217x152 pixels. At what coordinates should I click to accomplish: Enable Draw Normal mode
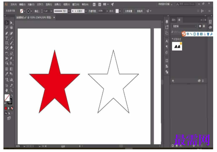6,113
